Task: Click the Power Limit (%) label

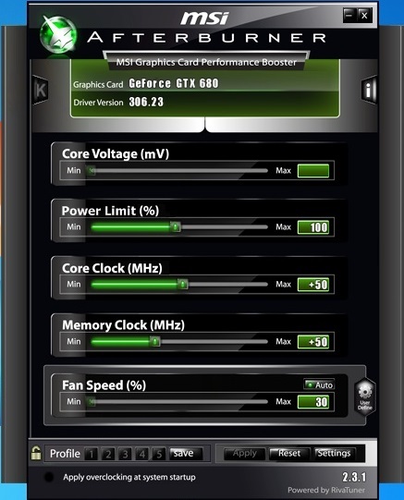Action: coord(110,211)
